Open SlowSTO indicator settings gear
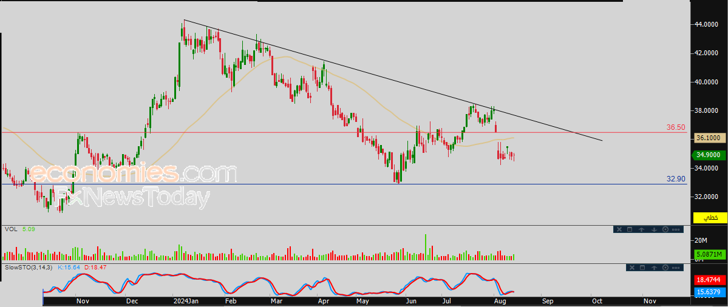 pos(665,268)
